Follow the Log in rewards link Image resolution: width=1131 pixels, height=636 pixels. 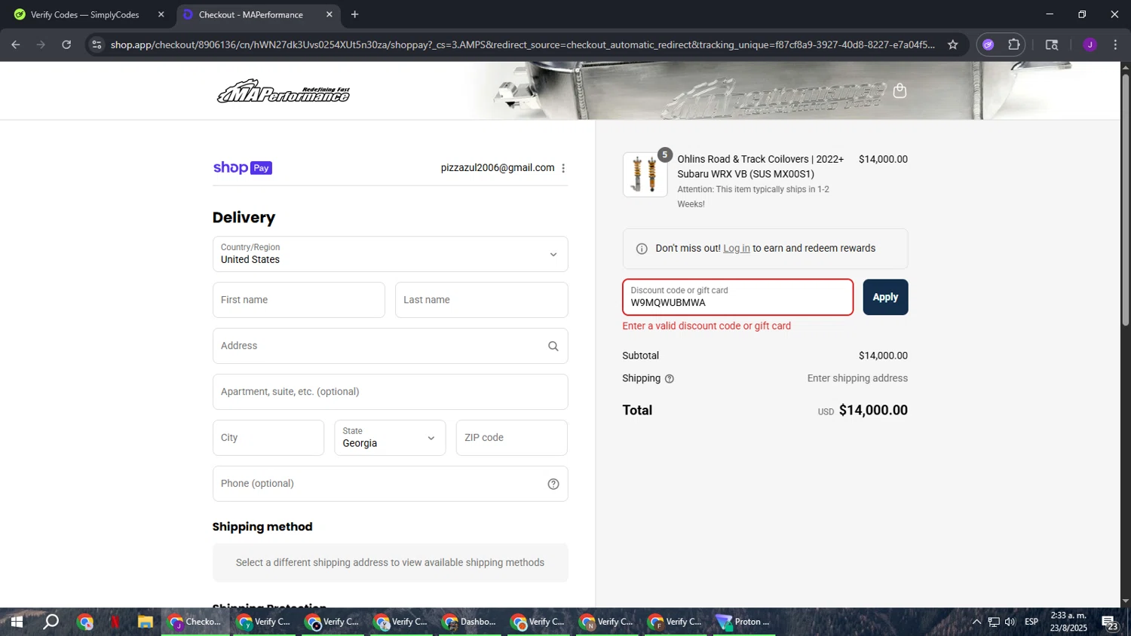tap(737, 249)
